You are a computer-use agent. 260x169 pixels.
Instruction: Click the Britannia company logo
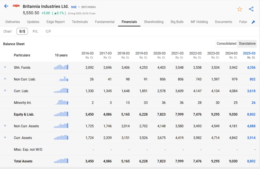[x=16, y=6]
